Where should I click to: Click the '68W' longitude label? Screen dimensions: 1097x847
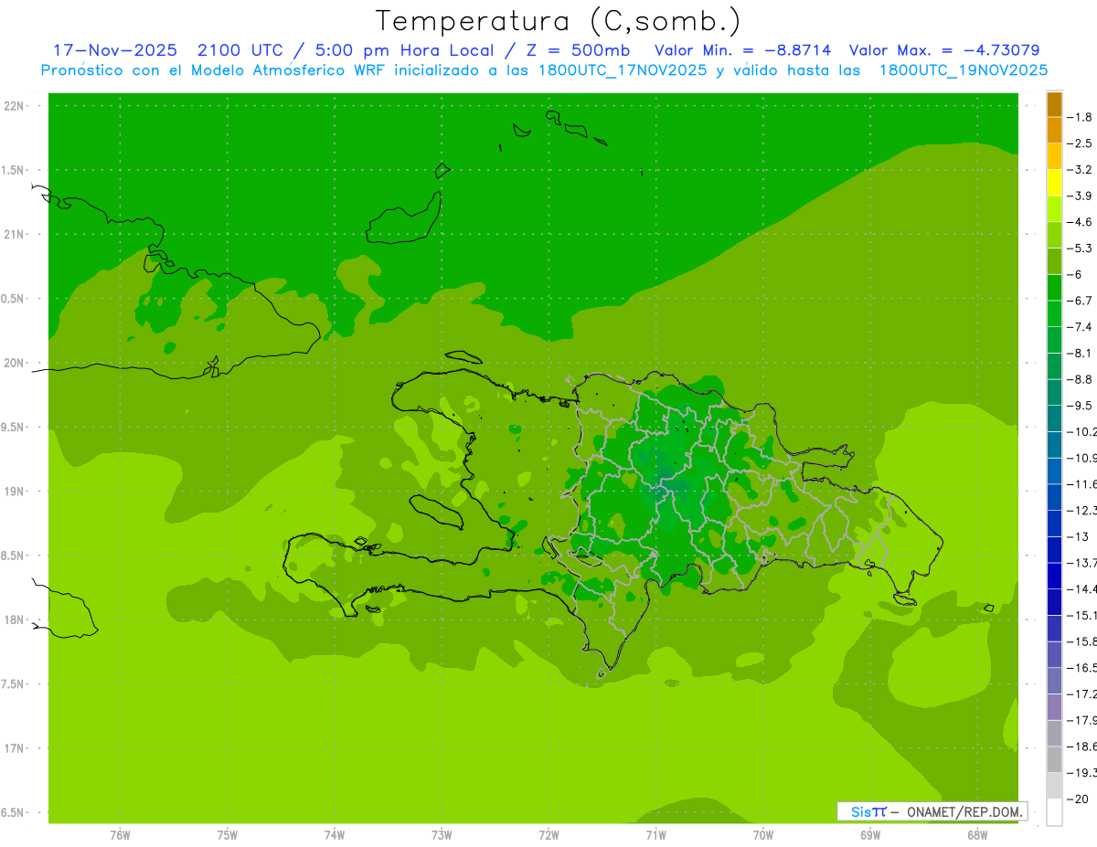(x=977, y=835)
